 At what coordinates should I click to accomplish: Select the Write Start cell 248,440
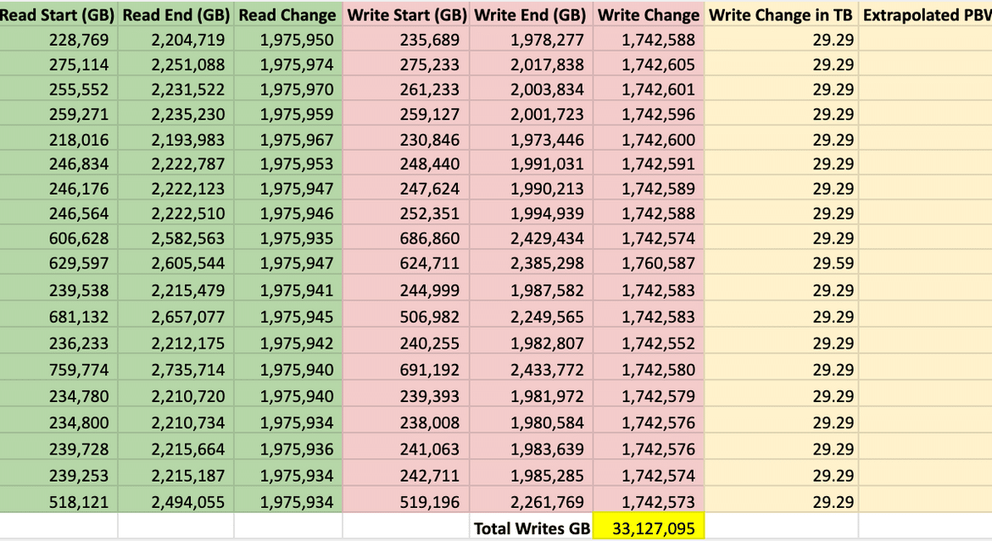[x=406, y=163]
